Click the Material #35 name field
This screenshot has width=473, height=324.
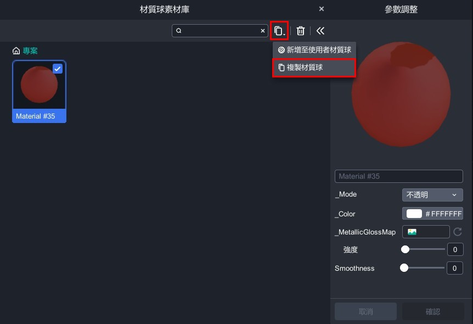coord(399,176)
